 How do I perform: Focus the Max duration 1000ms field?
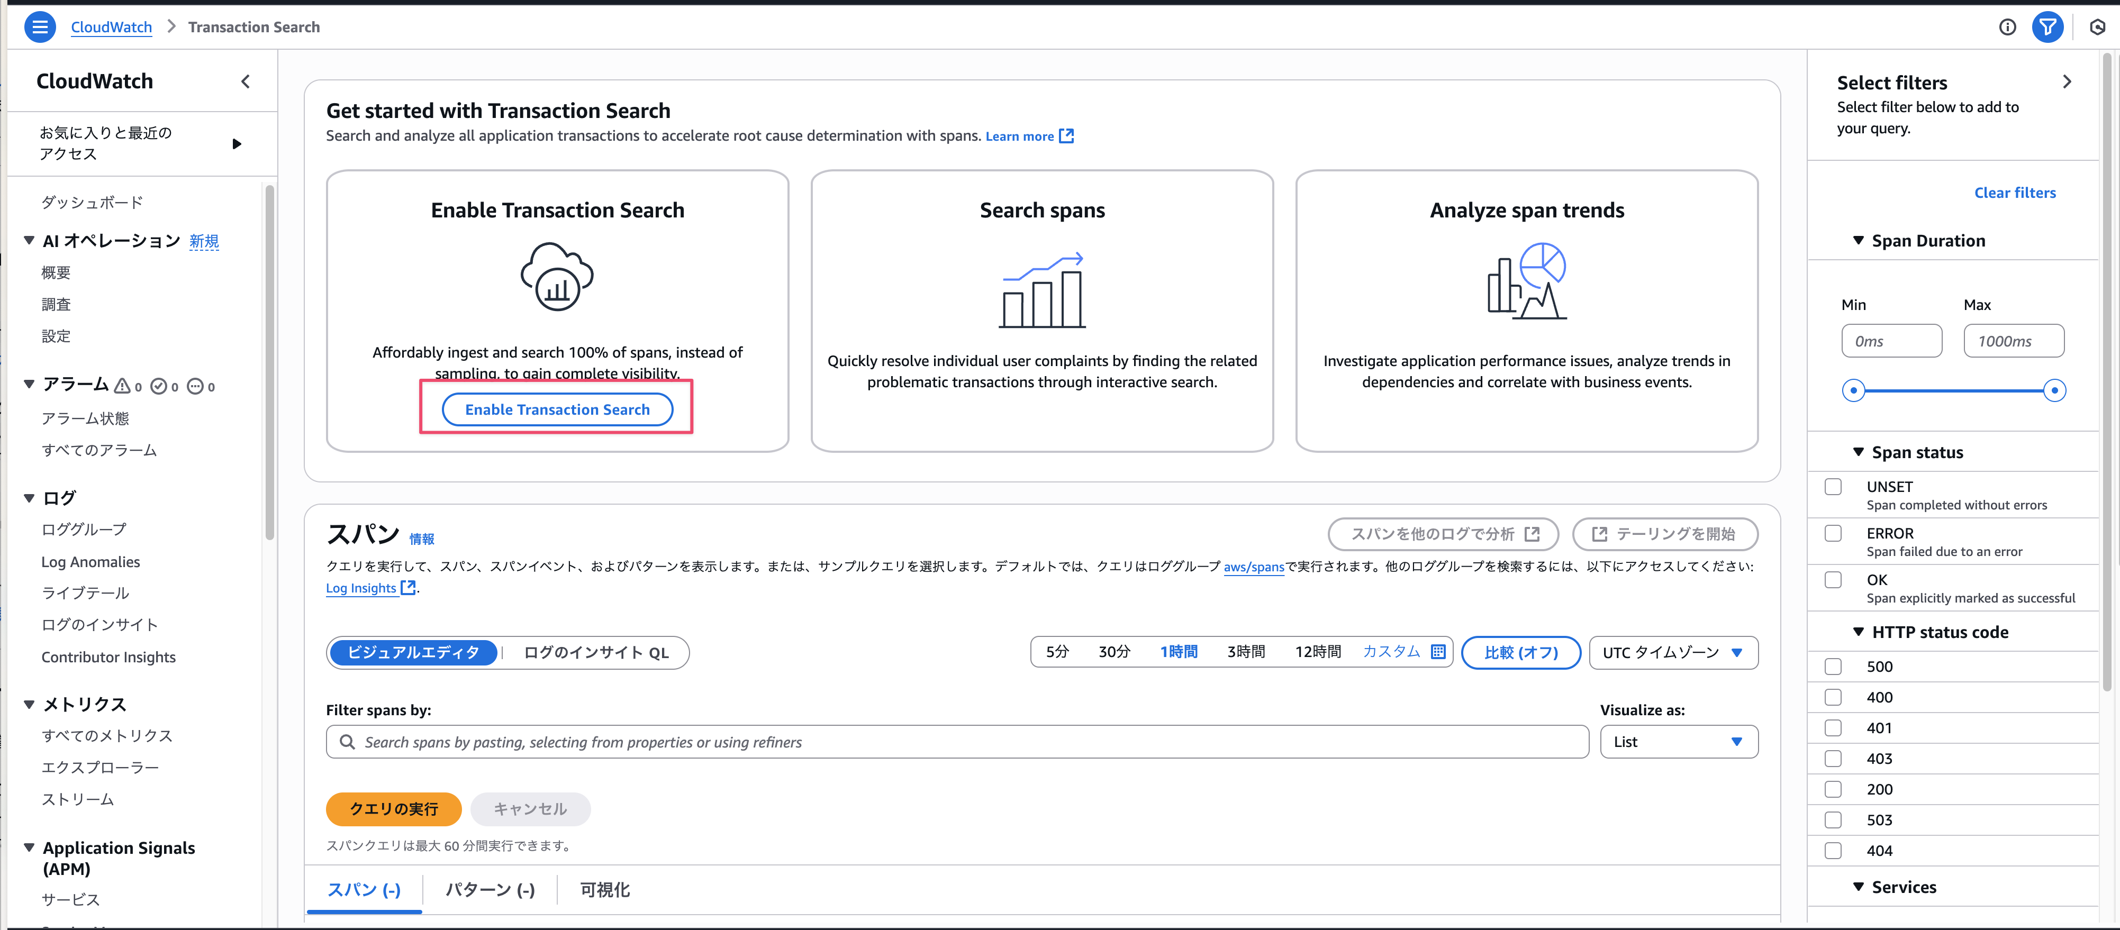coord(2013,341)
